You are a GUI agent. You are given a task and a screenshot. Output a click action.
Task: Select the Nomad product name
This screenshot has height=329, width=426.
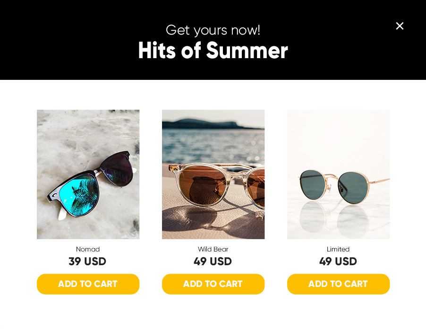pyautogui.click(x=88, y=249)
